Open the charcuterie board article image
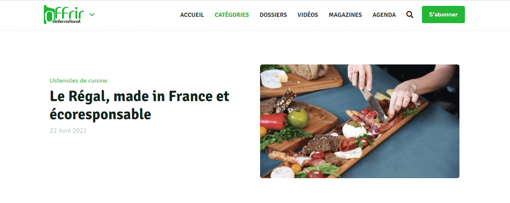 point(360,121)
